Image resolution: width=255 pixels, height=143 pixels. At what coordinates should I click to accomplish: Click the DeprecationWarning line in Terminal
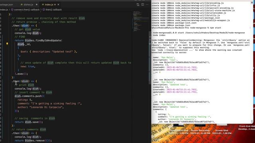tap(200, 40)
